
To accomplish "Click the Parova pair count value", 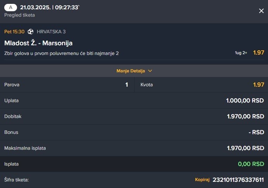I will 126,85.
